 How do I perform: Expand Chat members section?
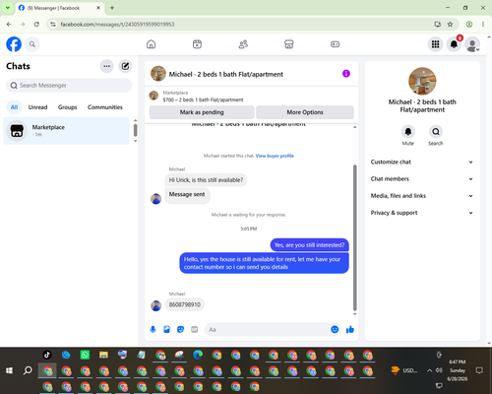pyautogui.click(x=422, y=179)
